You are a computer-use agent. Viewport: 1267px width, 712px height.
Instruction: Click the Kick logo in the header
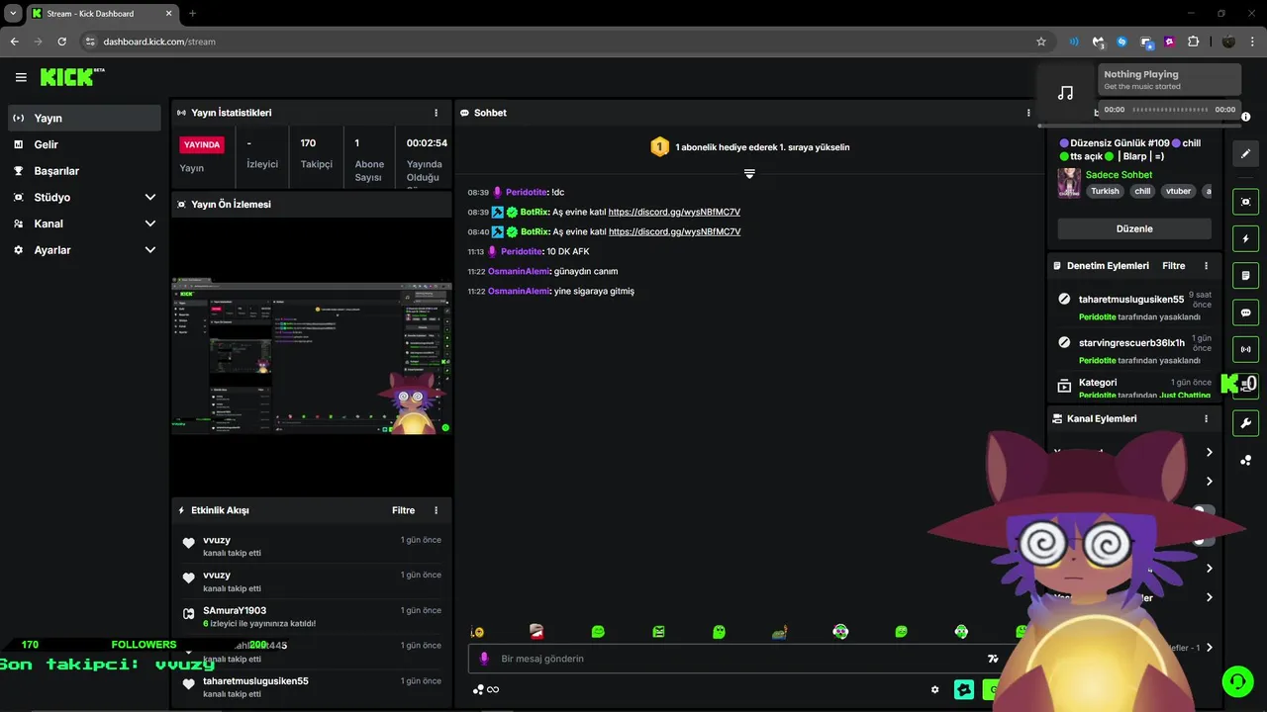tap(71, 77)
